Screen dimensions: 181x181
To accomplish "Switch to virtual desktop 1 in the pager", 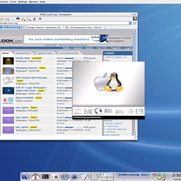I will [104, 175].
